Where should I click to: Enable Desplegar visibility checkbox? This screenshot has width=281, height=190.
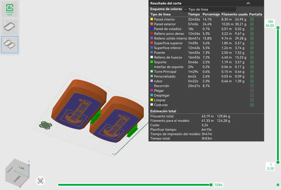(x=252, y=95)
